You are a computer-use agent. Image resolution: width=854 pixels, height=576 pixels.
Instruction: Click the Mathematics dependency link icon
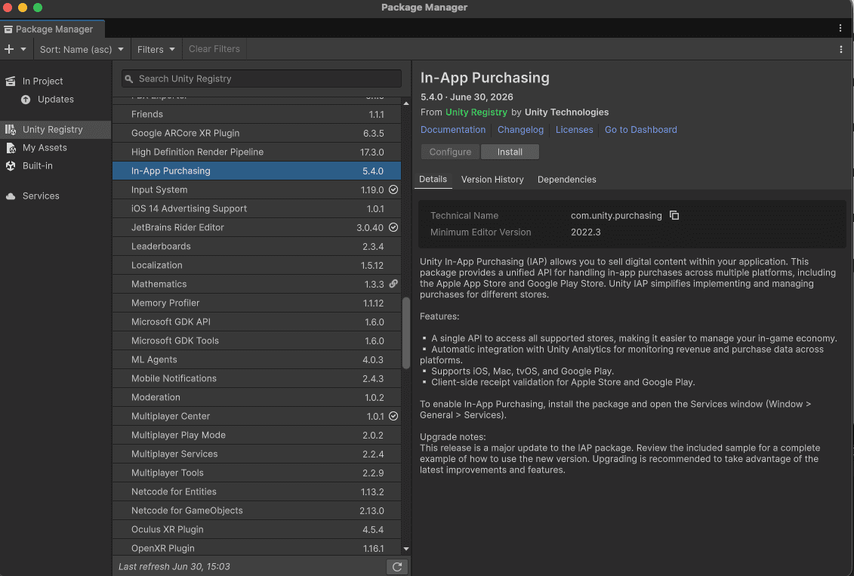click(393, 284)
